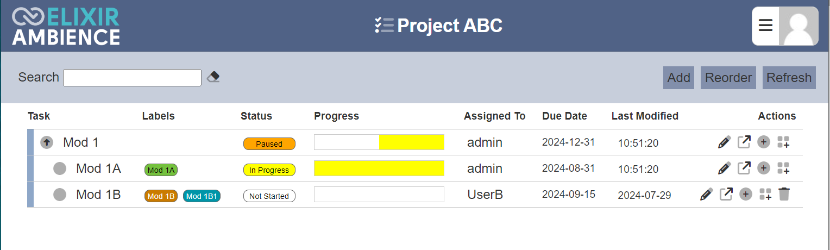Viewport: 830px width, 250px height.
Task: Select the gray circle beside Mod 1B
Action: pos(60,195)
